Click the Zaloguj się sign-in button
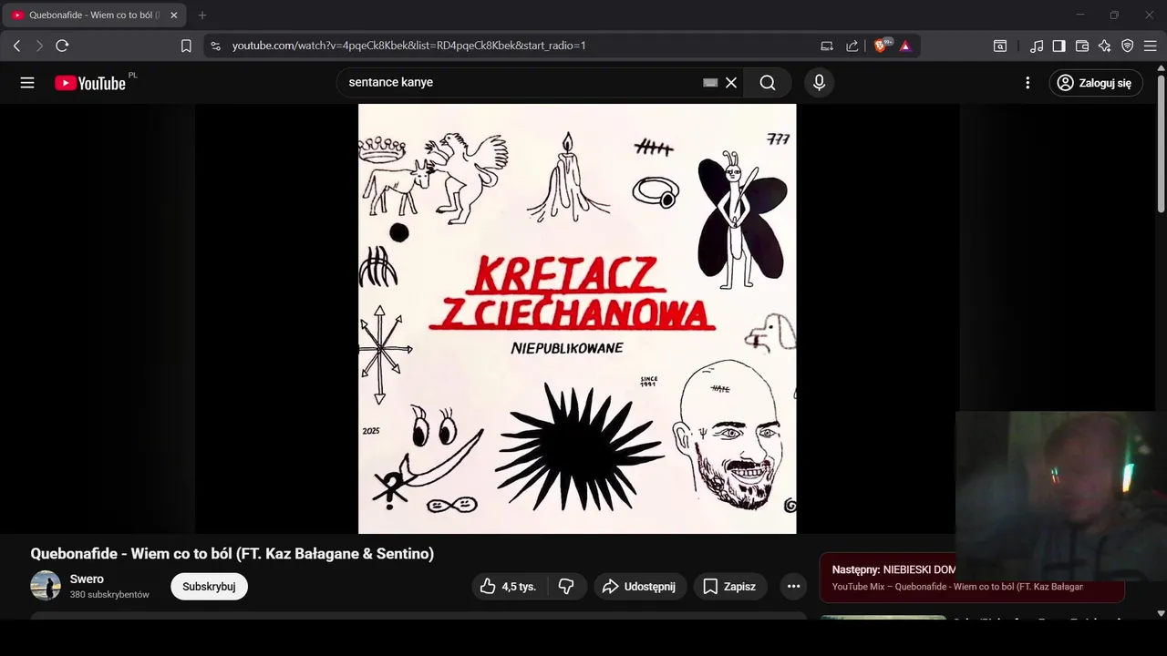This screenshot has width=1167, height=656. click(x=1096, y=83)
